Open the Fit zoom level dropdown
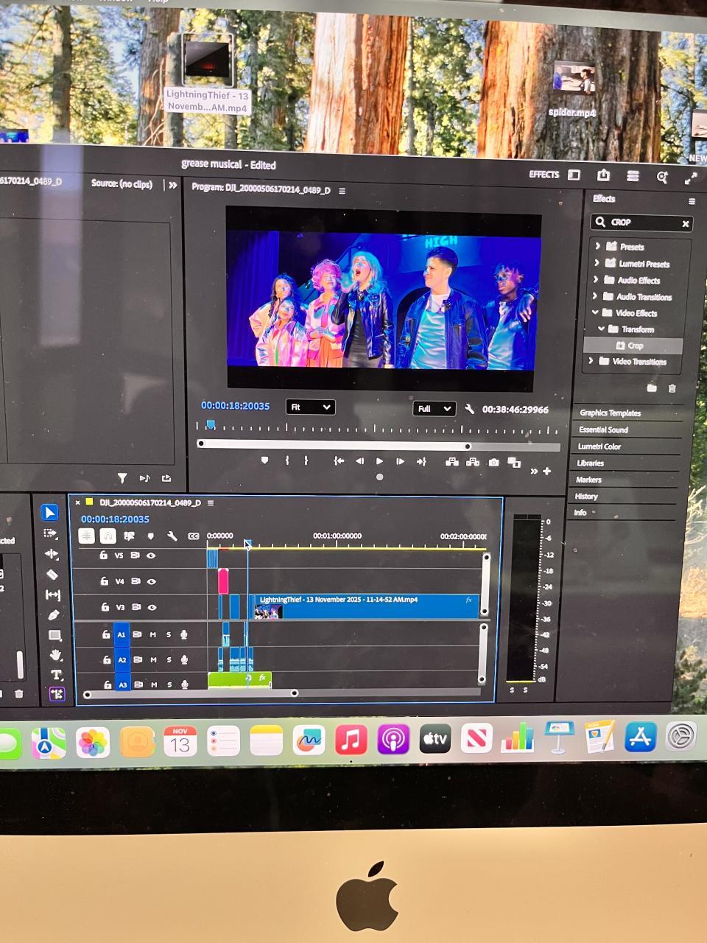The width and height of the screenshot is (707, 943). tap(310, 407)
